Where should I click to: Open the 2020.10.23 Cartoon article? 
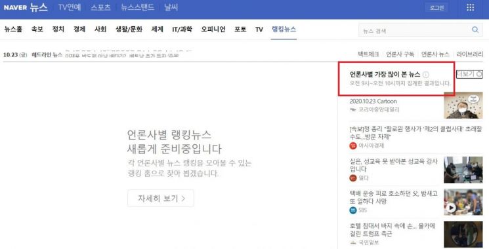[373, 101]
